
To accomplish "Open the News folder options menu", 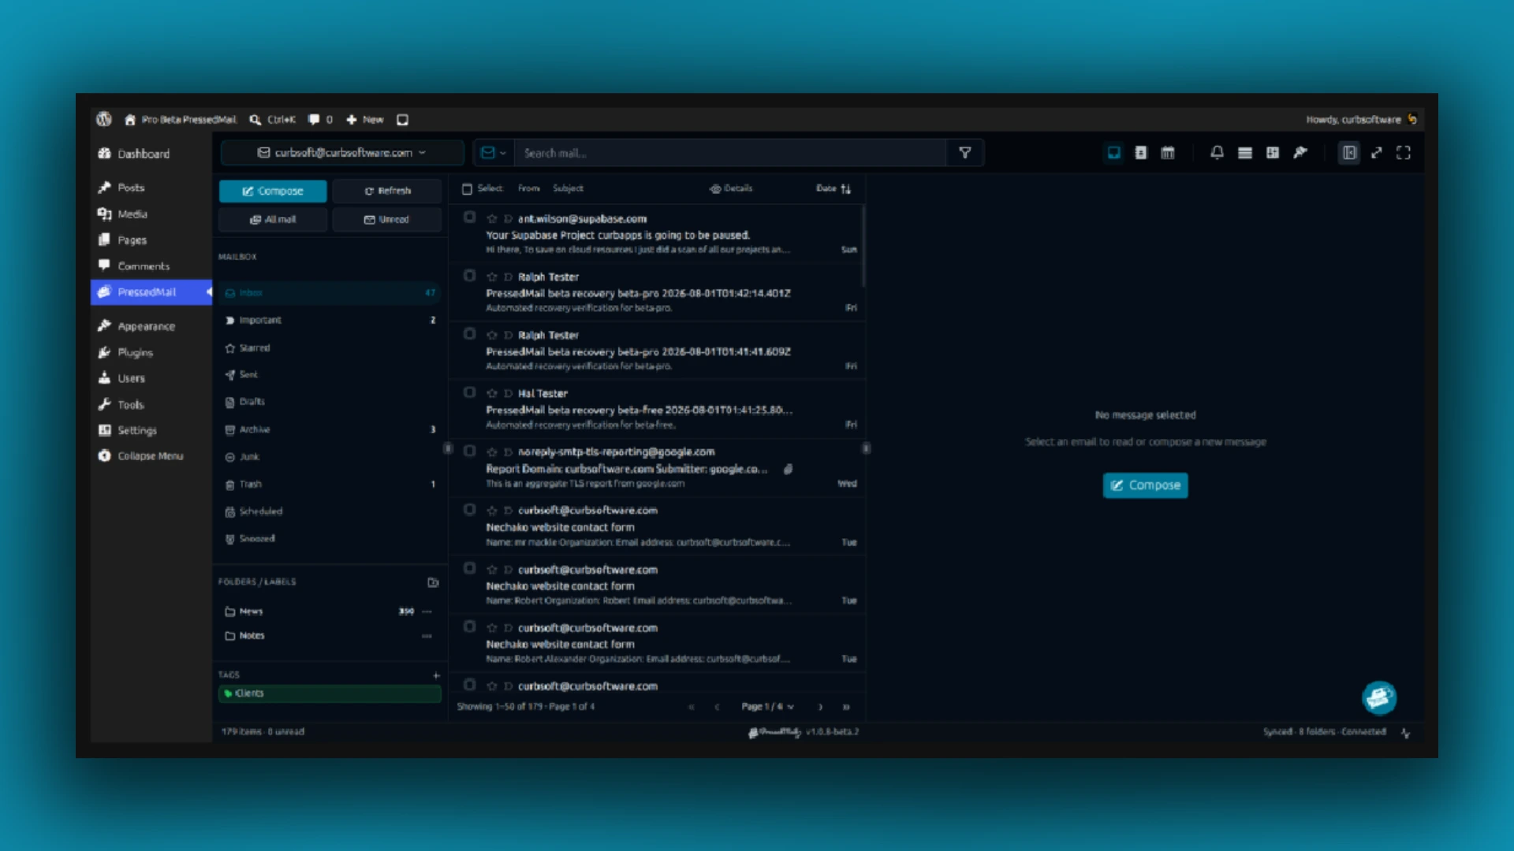I will pyautogui.click(x=427, y=611).
